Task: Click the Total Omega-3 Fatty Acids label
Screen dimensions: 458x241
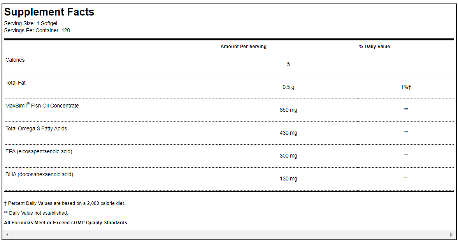Action: click(x=36, y=128)
